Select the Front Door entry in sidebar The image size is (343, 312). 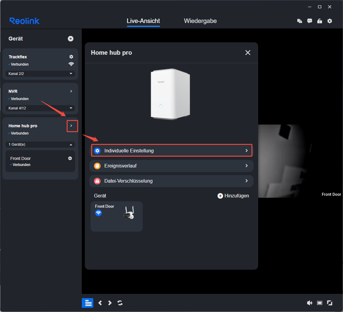40,161
